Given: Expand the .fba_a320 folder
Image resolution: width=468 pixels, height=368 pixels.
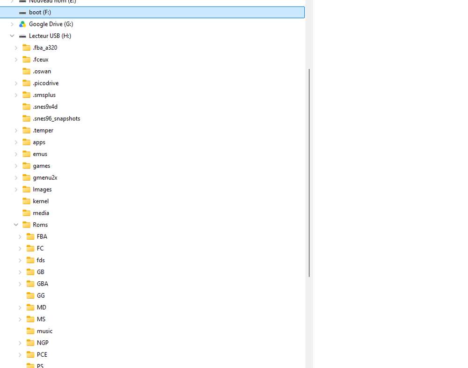Looking at the screenshot, I should point(16,48).
